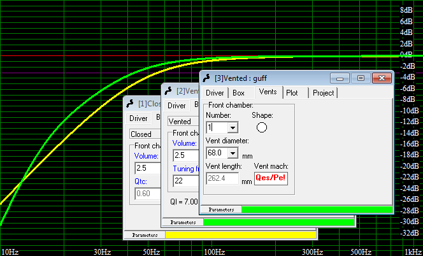Click yellow color bar of [1]Closed window
The image size is (423, 256).
tap(241, 235)
